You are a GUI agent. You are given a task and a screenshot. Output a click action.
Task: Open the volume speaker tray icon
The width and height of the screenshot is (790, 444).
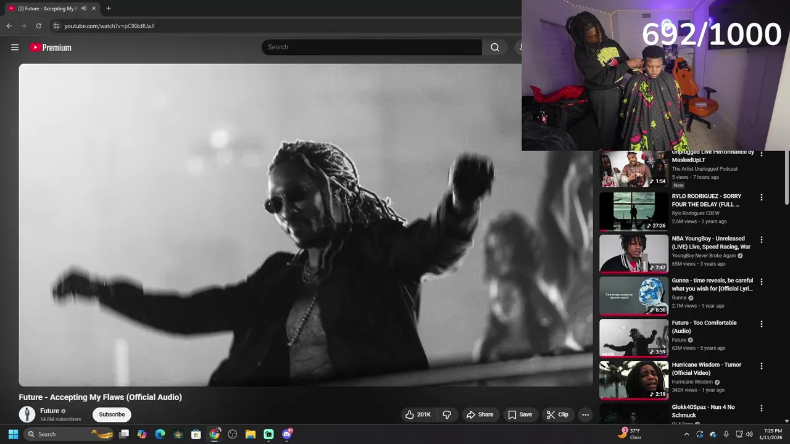749,434
